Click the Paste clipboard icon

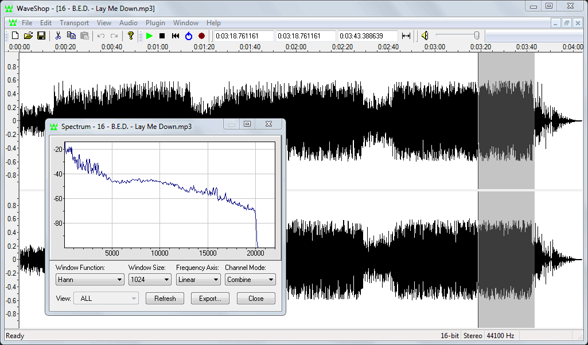tap(85, 36)
